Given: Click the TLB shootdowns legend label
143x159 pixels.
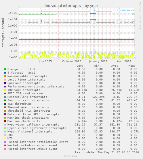Looking at the screenshot, I should click(19, 104).
